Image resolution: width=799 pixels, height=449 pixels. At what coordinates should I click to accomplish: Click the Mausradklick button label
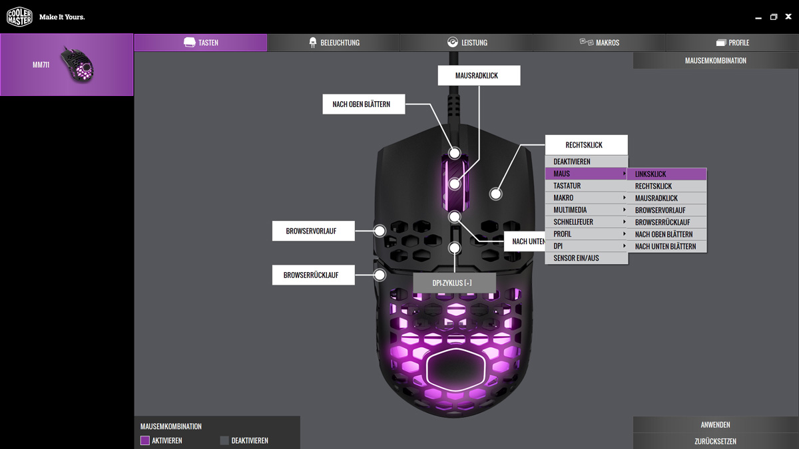pyautogui.click(x=478, y=76)
